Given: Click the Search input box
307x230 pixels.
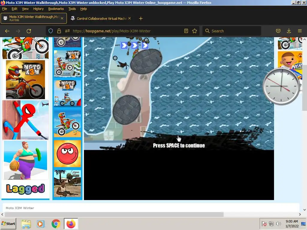Looking at the screenshot, I should (x=232, y=31).
